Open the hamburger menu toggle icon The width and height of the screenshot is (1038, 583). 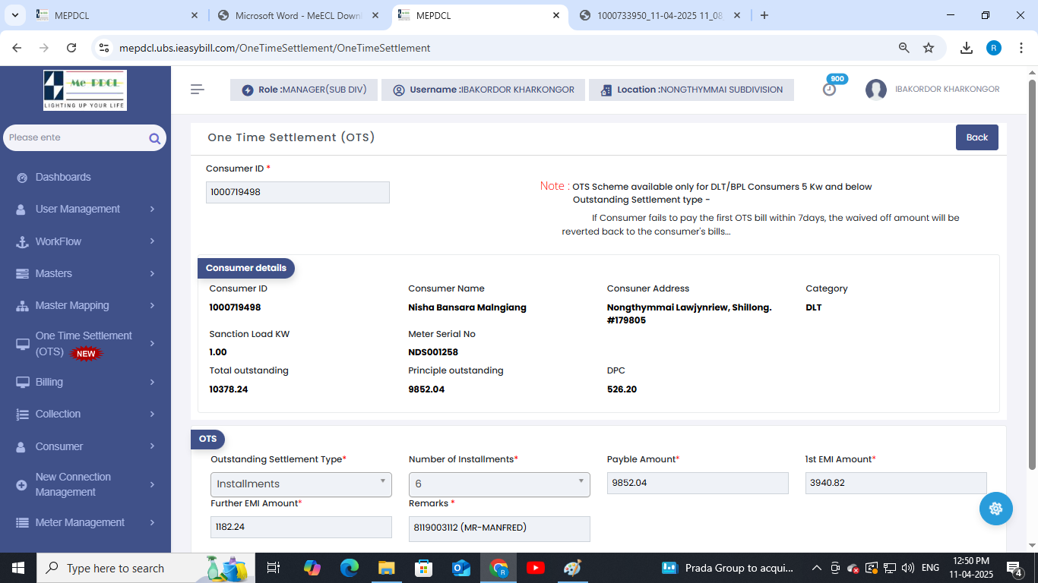pos(198,90)
